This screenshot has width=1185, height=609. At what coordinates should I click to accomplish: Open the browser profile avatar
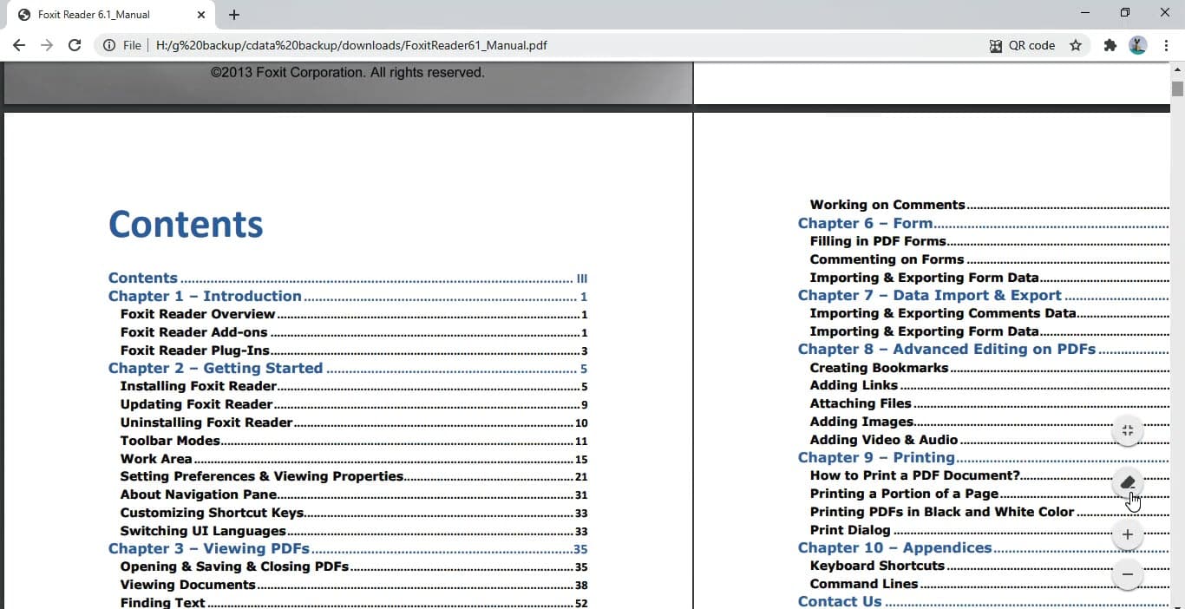point(1137,45)
